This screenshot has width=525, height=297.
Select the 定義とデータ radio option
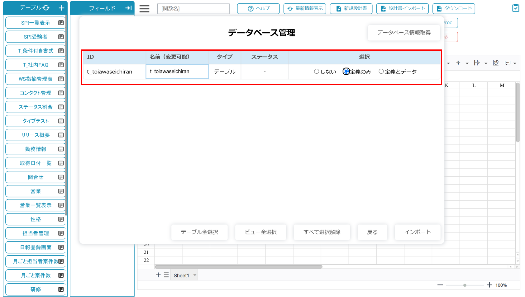click(x=381, y=71)
